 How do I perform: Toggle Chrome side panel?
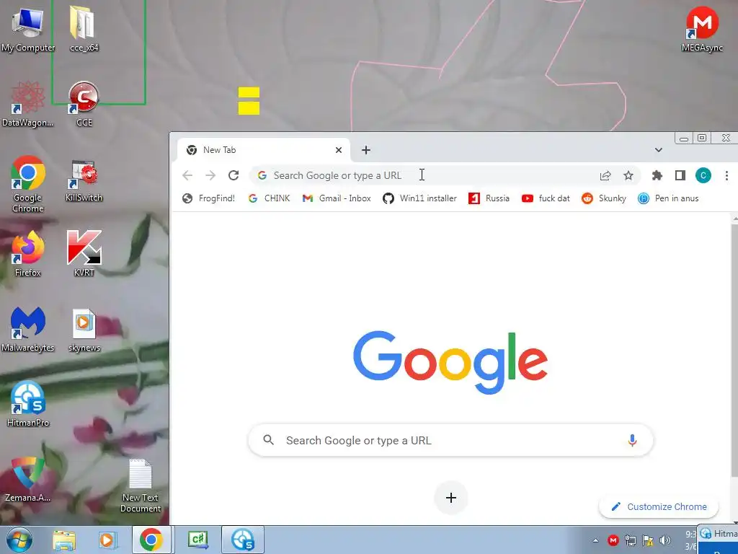(680, 175)
